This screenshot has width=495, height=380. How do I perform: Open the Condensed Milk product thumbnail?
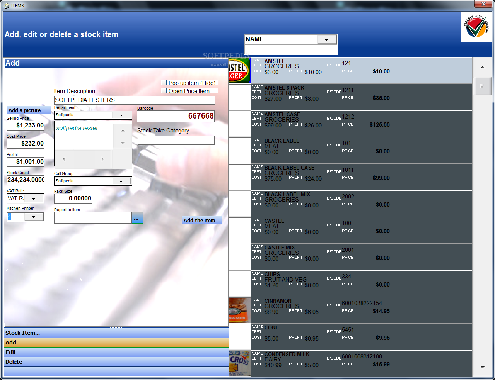[240, 363]
